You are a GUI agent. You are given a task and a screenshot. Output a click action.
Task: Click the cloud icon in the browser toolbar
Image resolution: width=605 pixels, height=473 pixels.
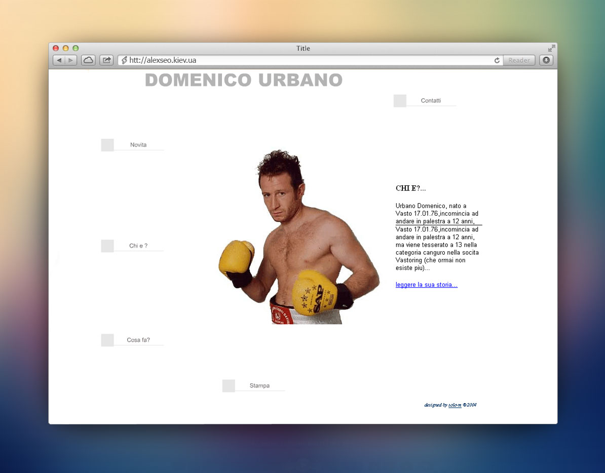coord(88,60)
